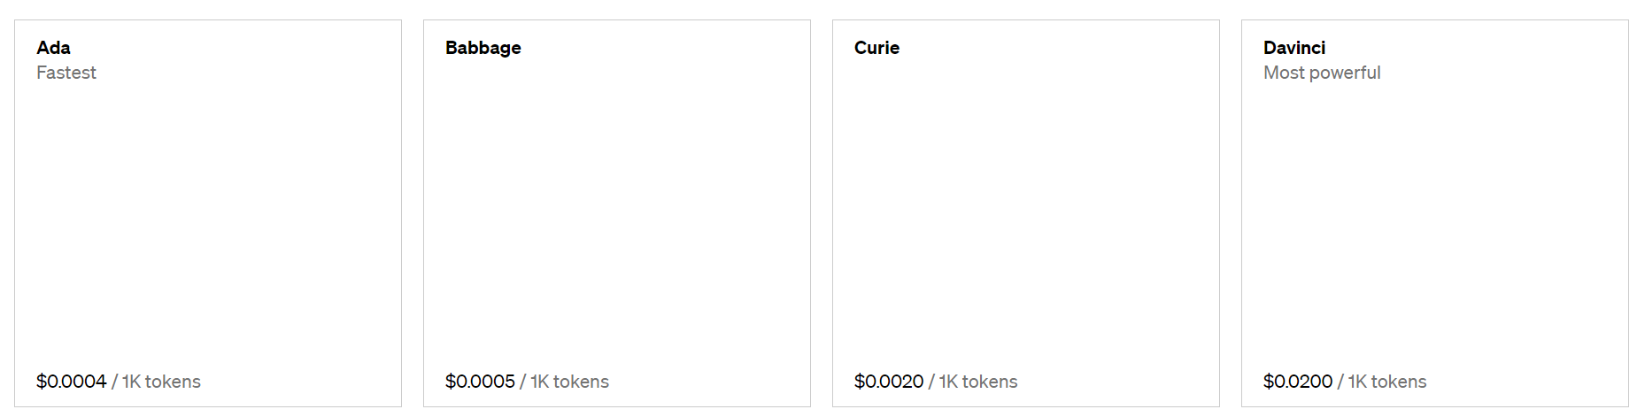Click '/ 1K tokens' text in Curie card
The height and width of the screenshot is (417, 1637).
(974, 382)
